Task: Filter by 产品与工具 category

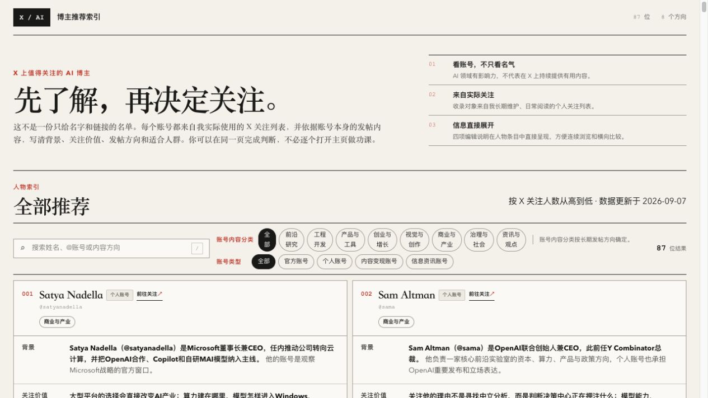Action: (350, 239)
